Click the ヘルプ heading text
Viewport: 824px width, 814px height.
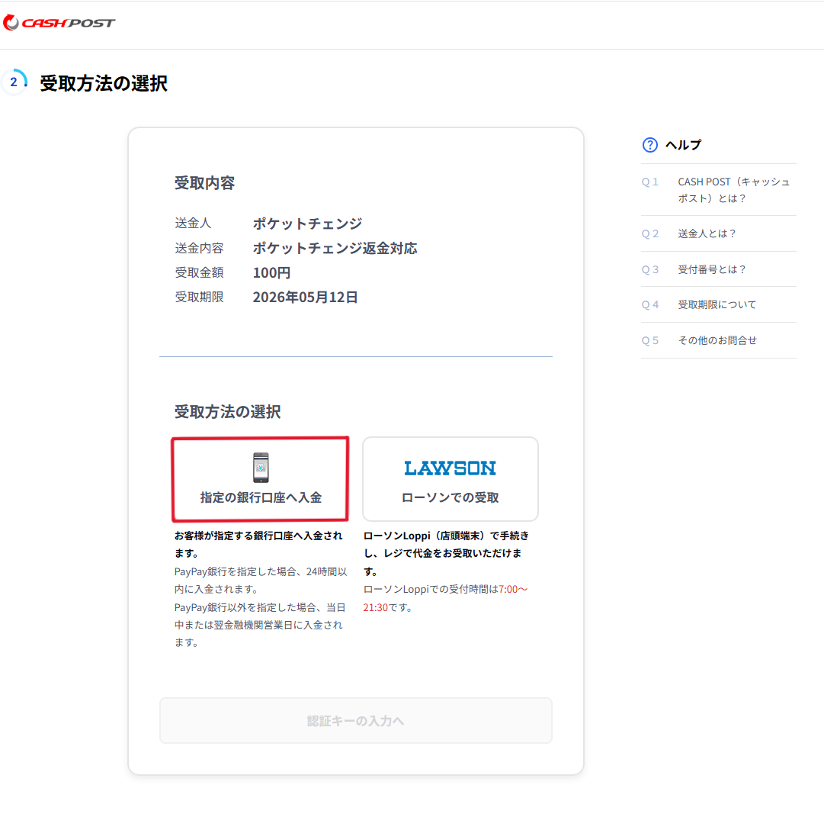(x=683, y=145)
